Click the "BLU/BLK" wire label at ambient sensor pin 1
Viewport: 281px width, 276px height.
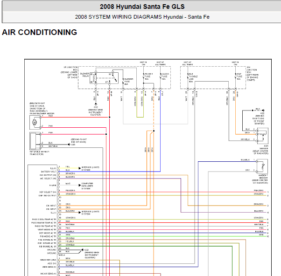245,160
